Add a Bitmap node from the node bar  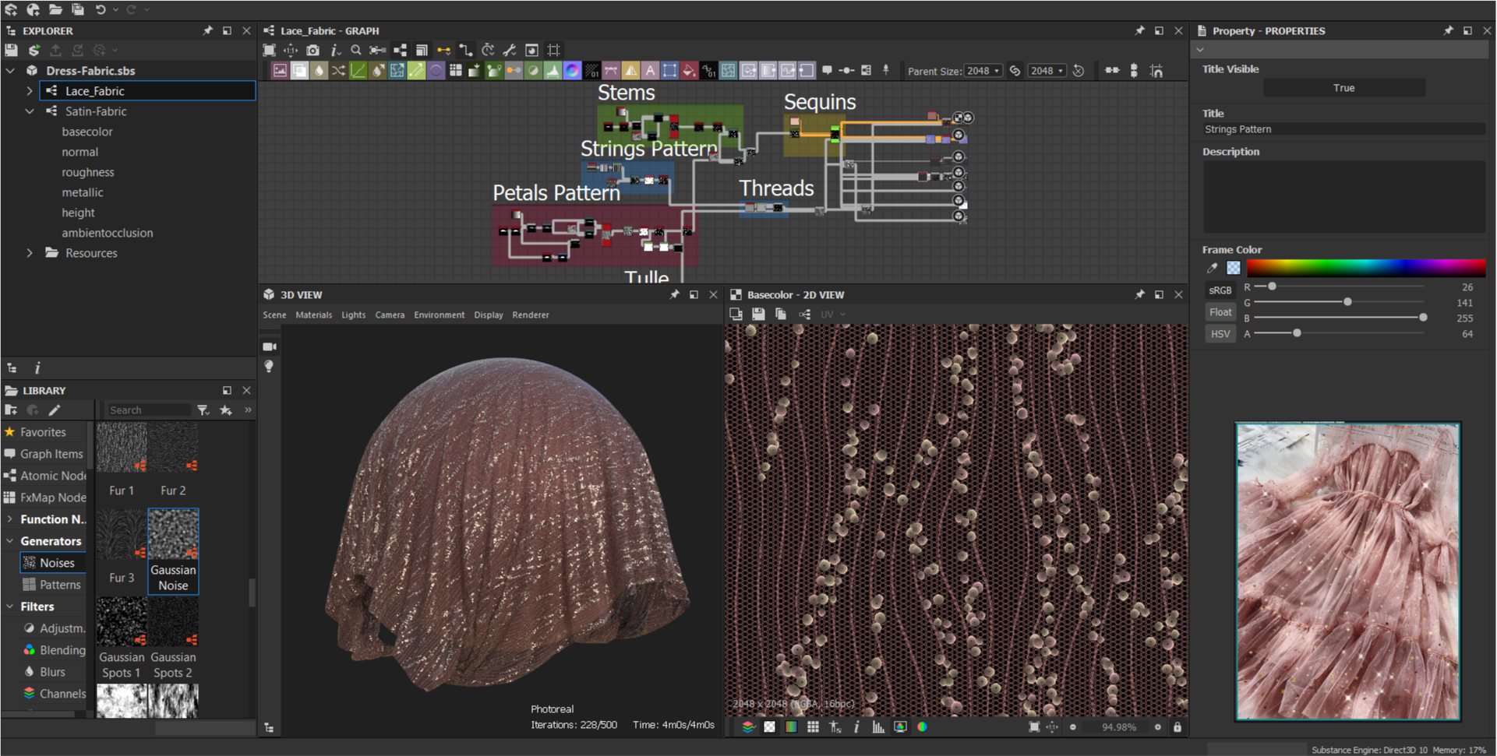click(x=280, y=71)
